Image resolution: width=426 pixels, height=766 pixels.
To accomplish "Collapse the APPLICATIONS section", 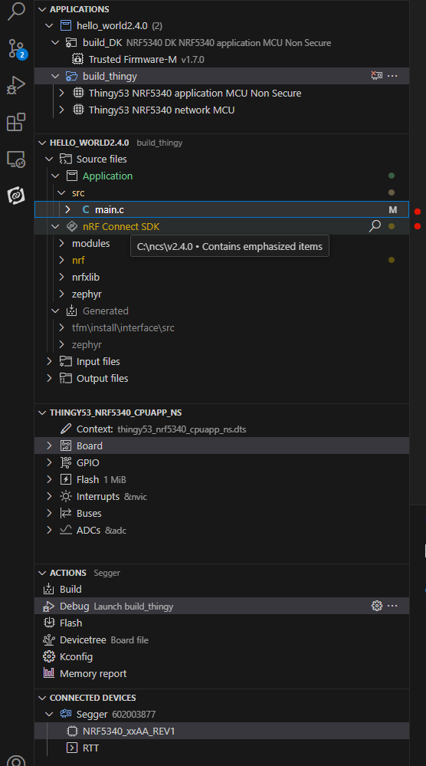I will [x=42, y=9].
